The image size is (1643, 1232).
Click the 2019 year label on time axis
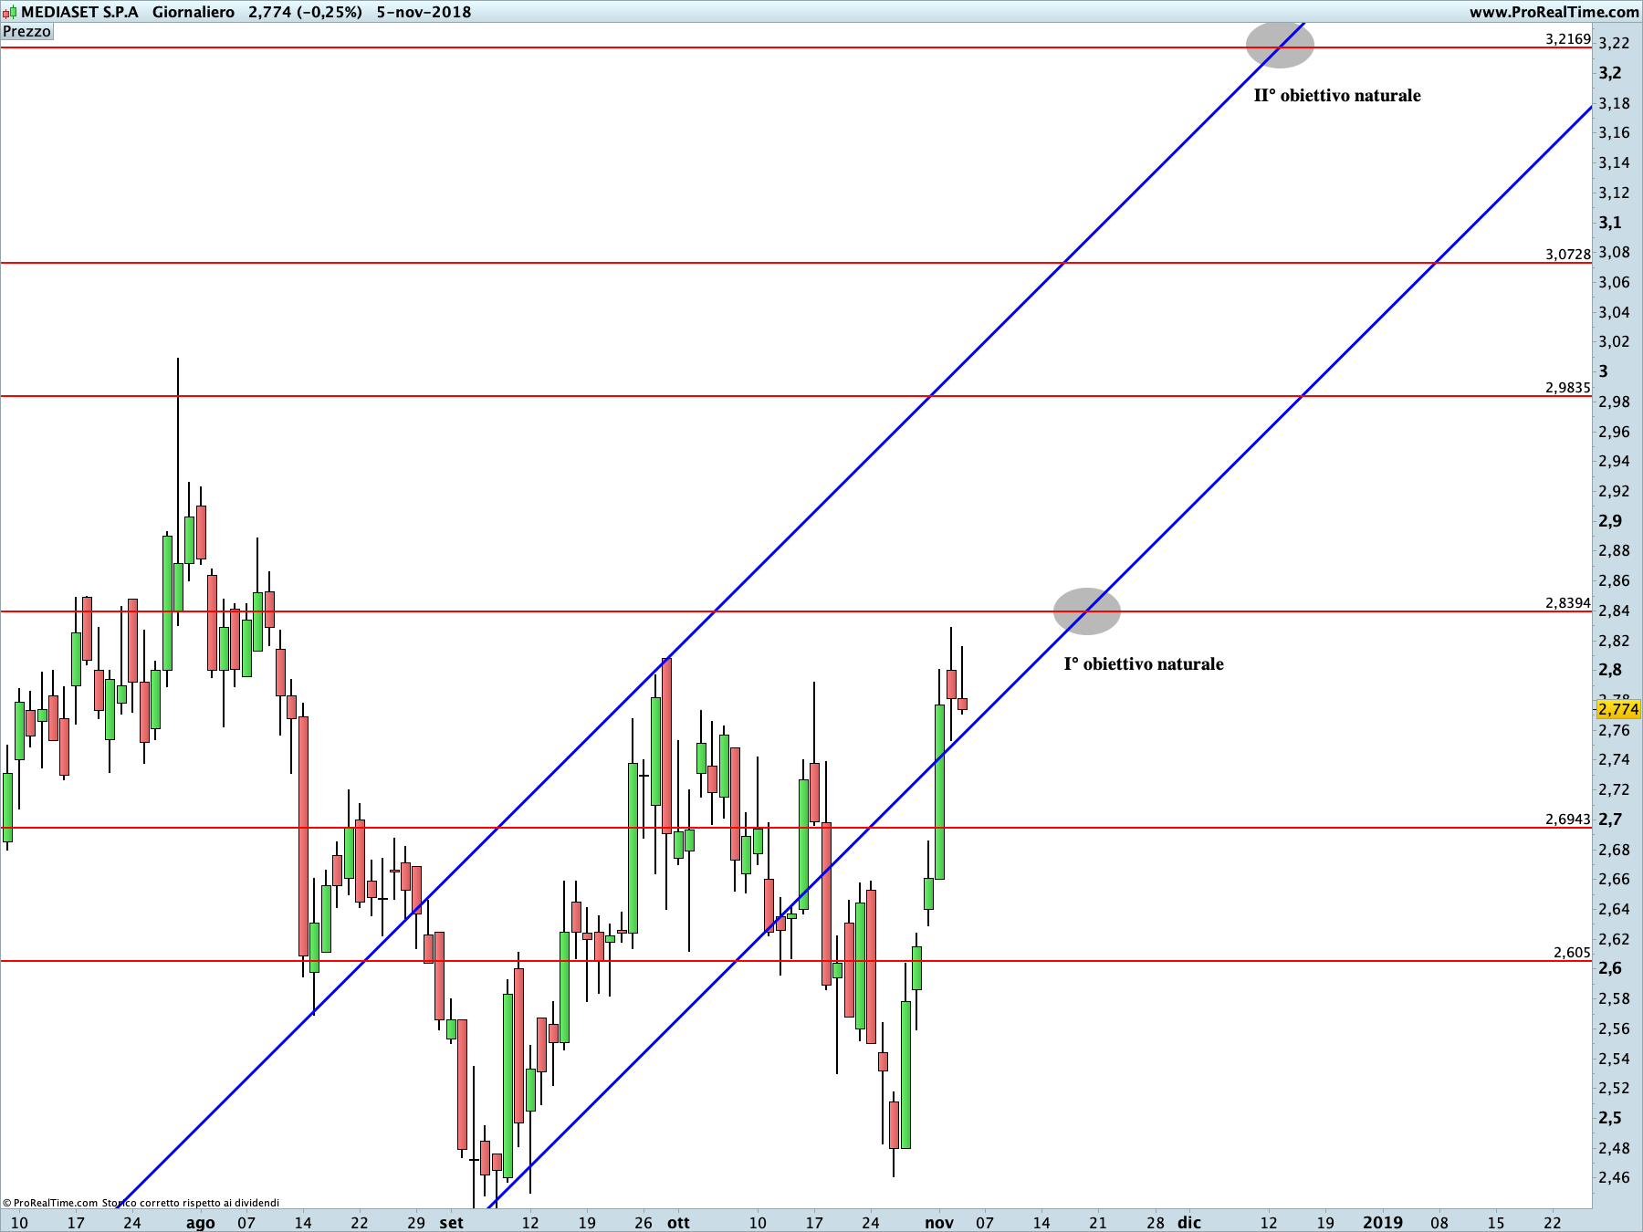[1383, 1223]
